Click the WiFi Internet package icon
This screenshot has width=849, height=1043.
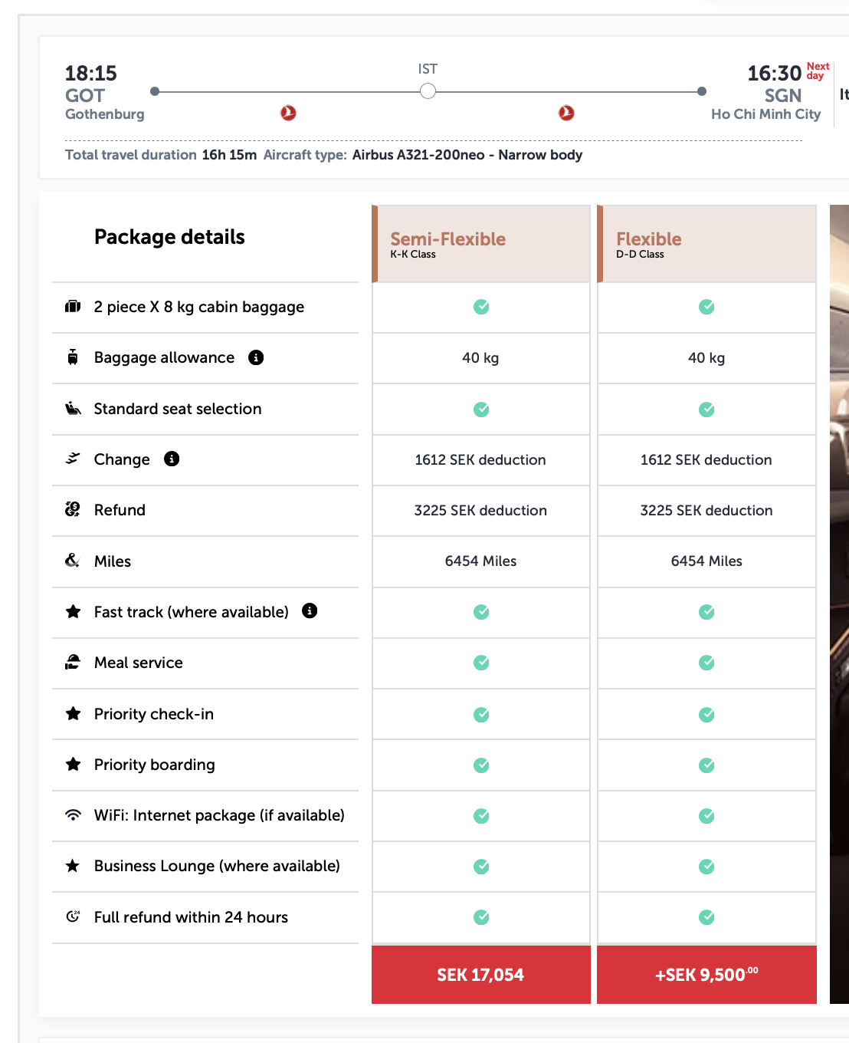[x=73, y=814]
